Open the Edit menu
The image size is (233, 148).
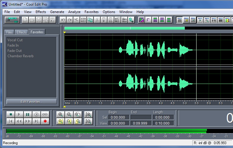coord(17,12)
